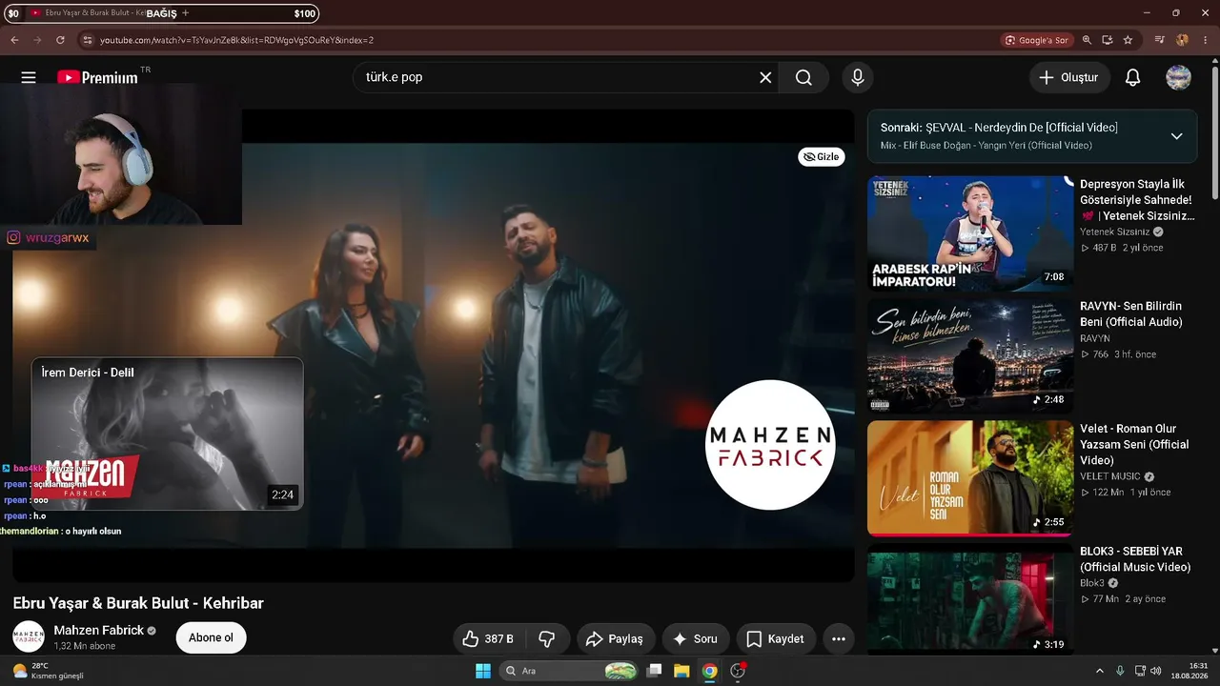
Task: Open the Google'a Sor chip
Action: tap(1036, 40)
